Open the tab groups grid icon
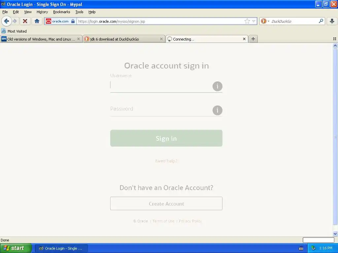The height and width of the screenshot is (253, 338). pos(335,39)
